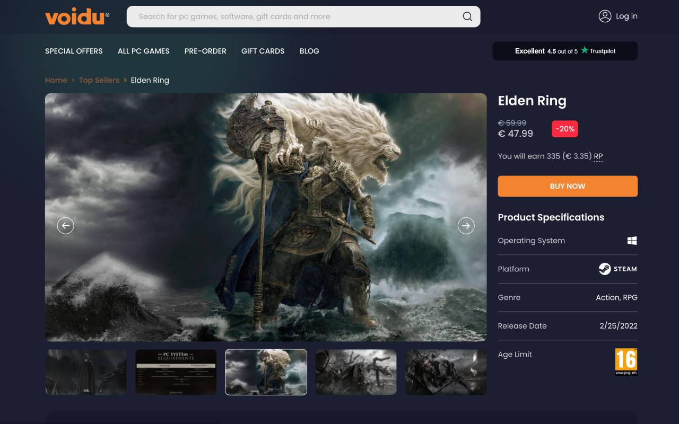Click the Elden Ring product title
This screenshot has width=679, height=424.
tap(532, 101)
